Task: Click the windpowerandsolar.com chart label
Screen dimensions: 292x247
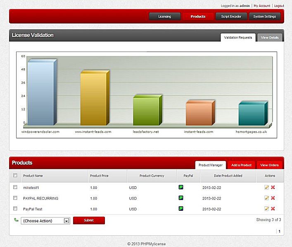Action: tap(40, 132)
